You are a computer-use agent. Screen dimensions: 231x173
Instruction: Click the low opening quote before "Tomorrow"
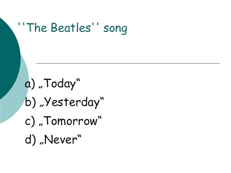pos(41,125)
